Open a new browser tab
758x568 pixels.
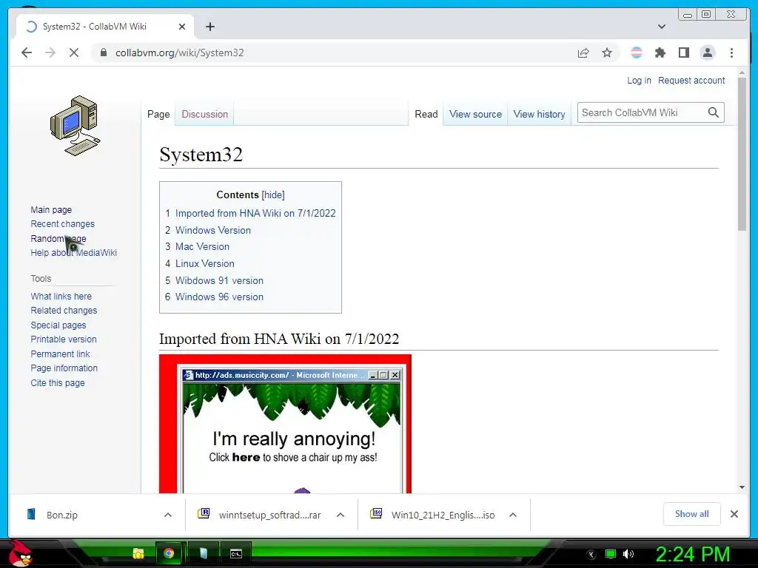point(209,27)
